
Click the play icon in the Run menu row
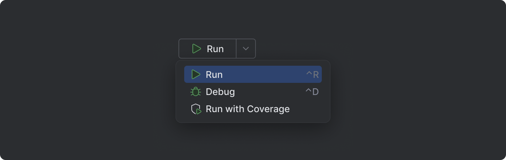[x=196, y=75]
